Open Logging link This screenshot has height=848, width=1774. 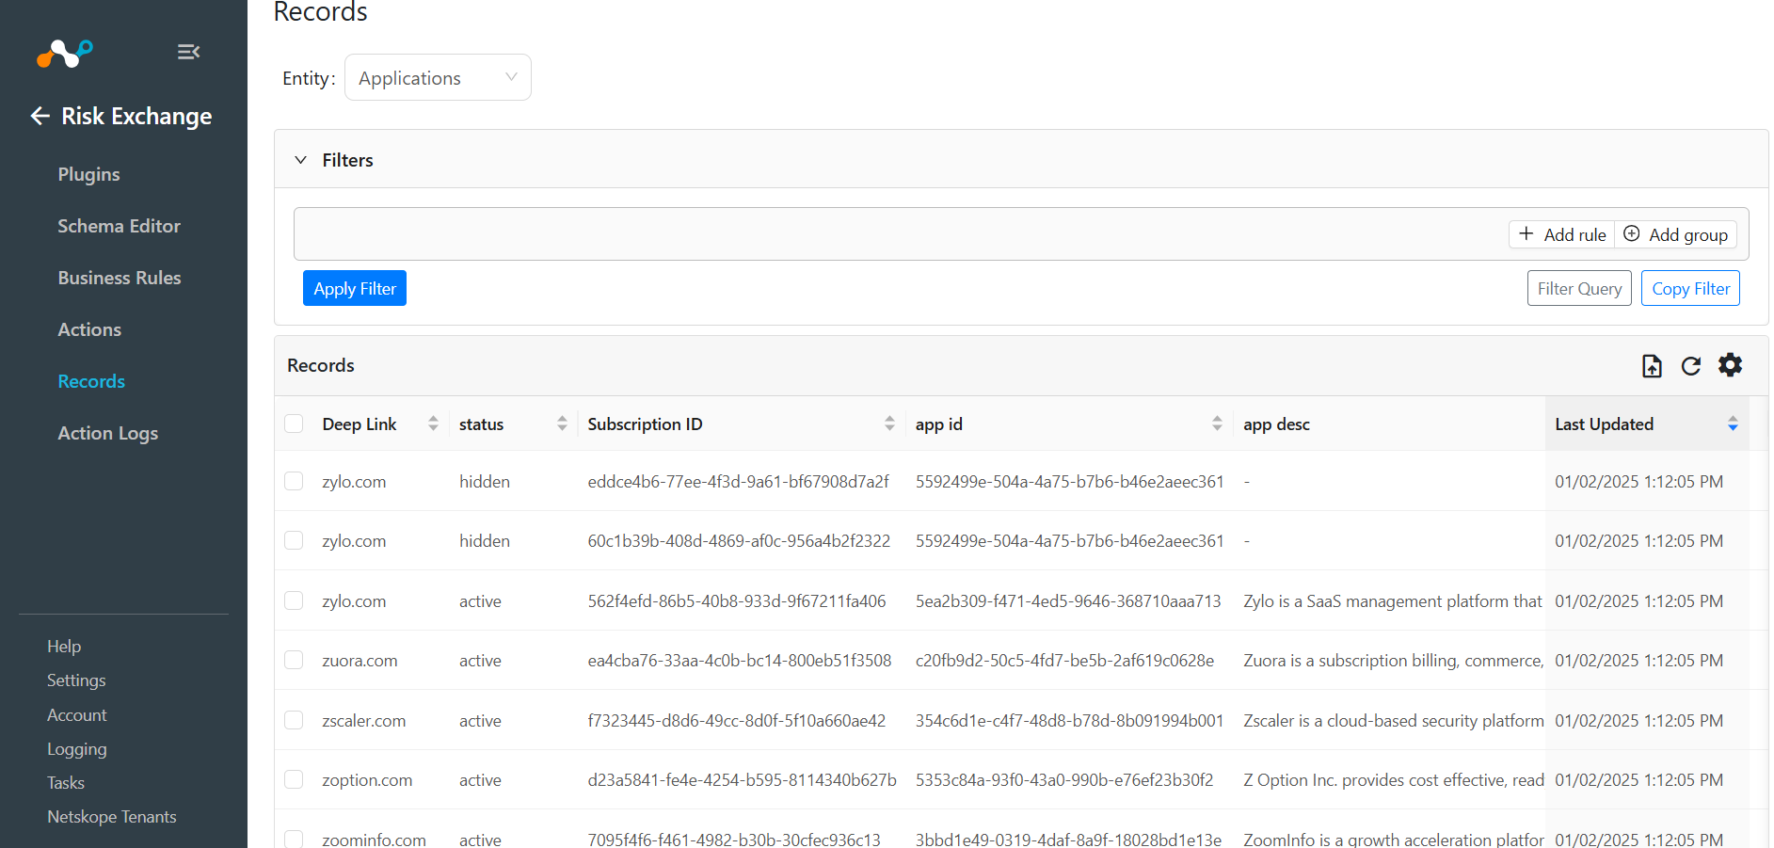click(x=77, y=749)
